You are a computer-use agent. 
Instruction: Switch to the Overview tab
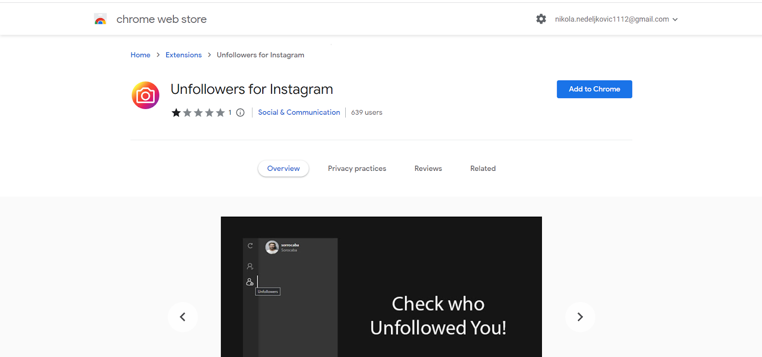283,169
